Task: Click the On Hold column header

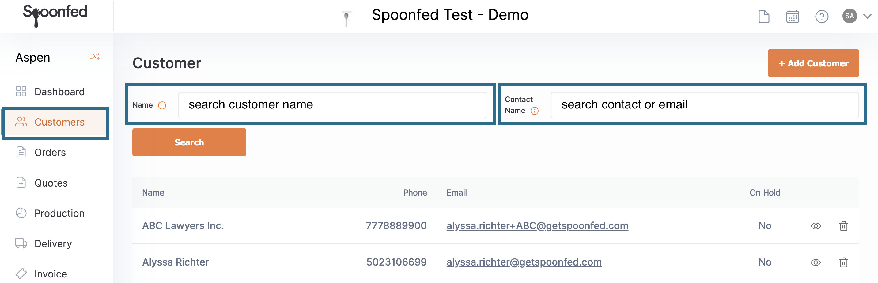Action: (765, 193)
